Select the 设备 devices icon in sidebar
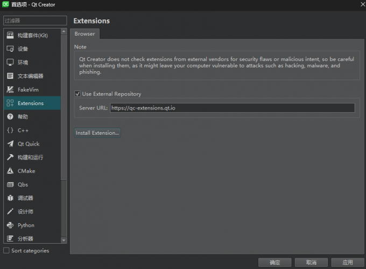The height and width of the screenshot is (269, 366). 10,49
